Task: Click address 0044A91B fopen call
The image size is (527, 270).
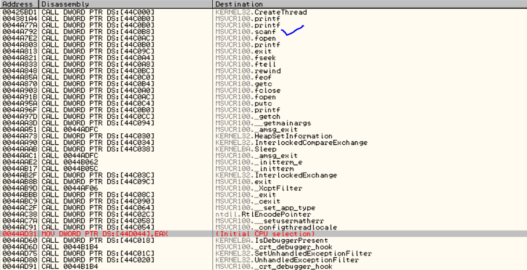Action: click(x=19, y=97)
